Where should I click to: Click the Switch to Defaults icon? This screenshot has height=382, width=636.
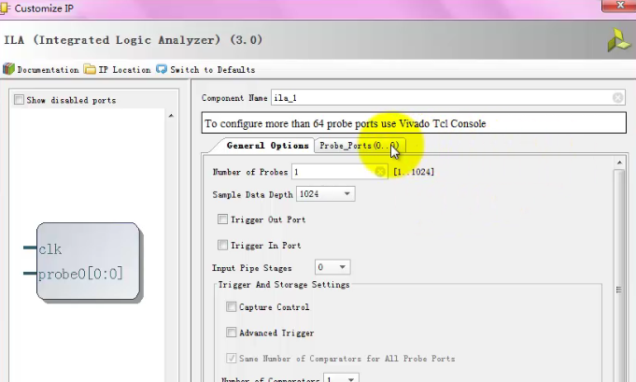click(162, 69)
